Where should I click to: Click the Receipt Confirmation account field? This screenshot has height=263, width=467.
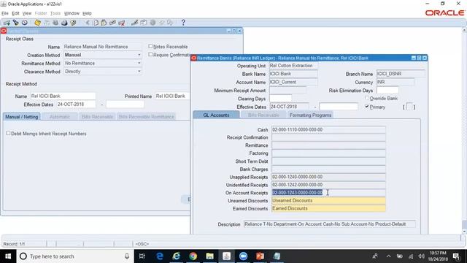point(328,137)
